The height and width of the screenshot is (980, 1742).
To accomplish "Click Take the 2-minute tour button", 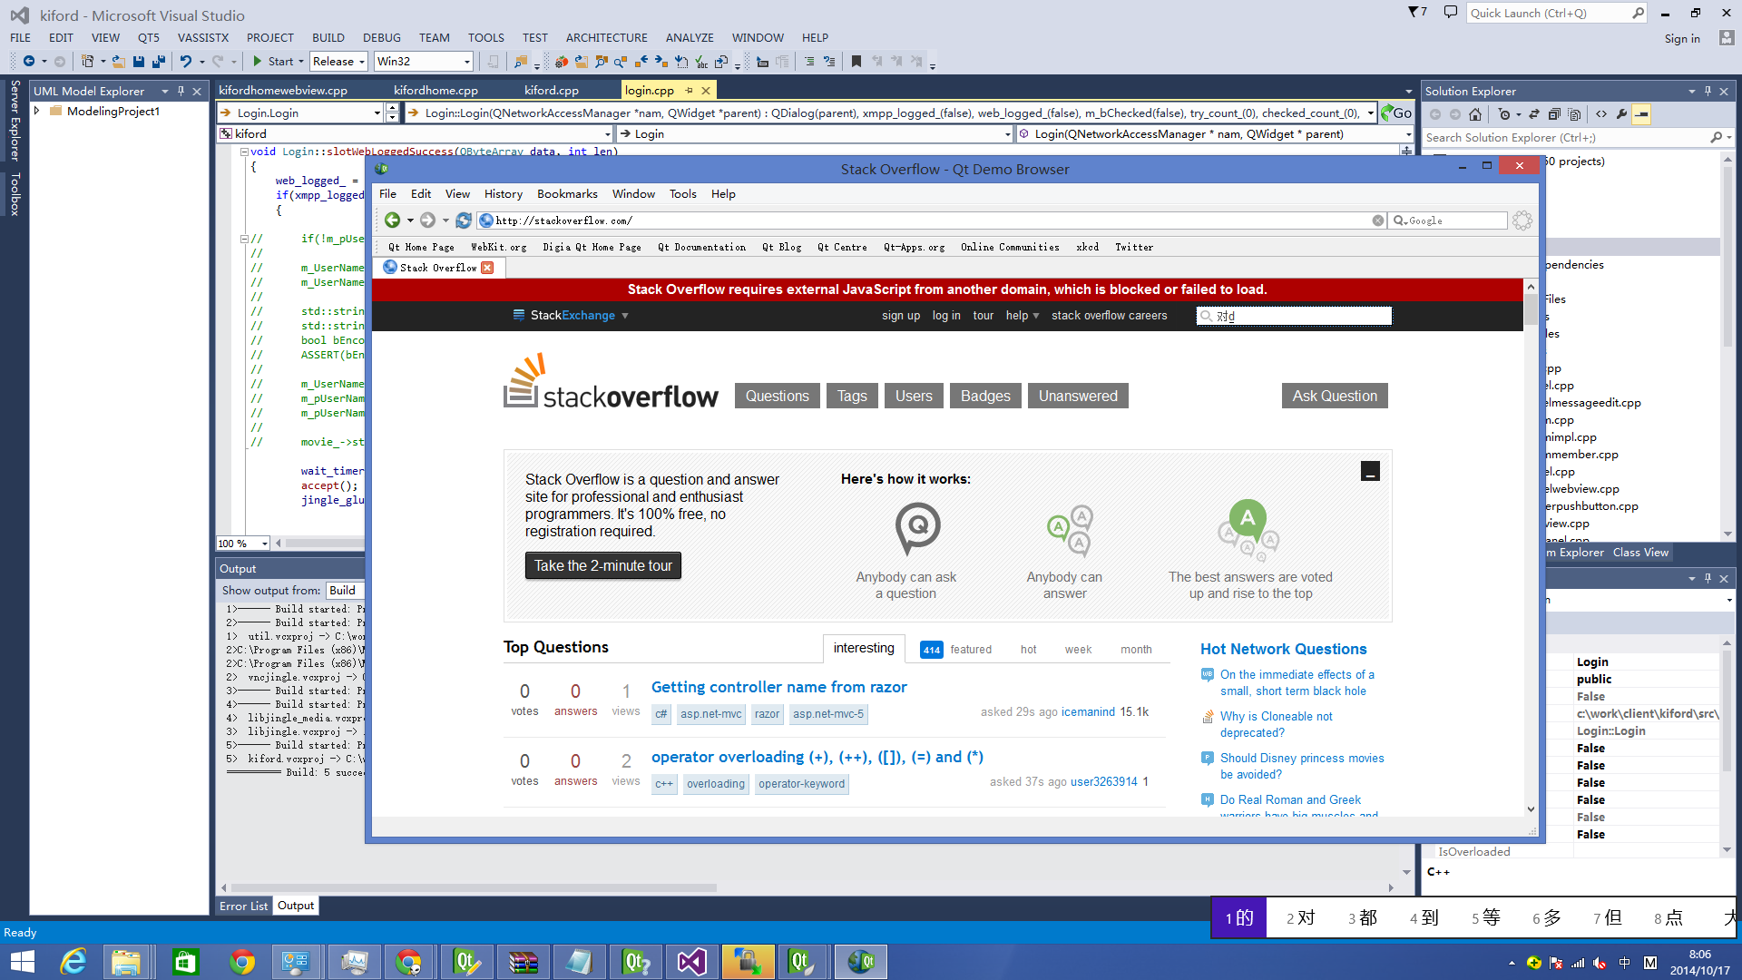I will [603, 565].
